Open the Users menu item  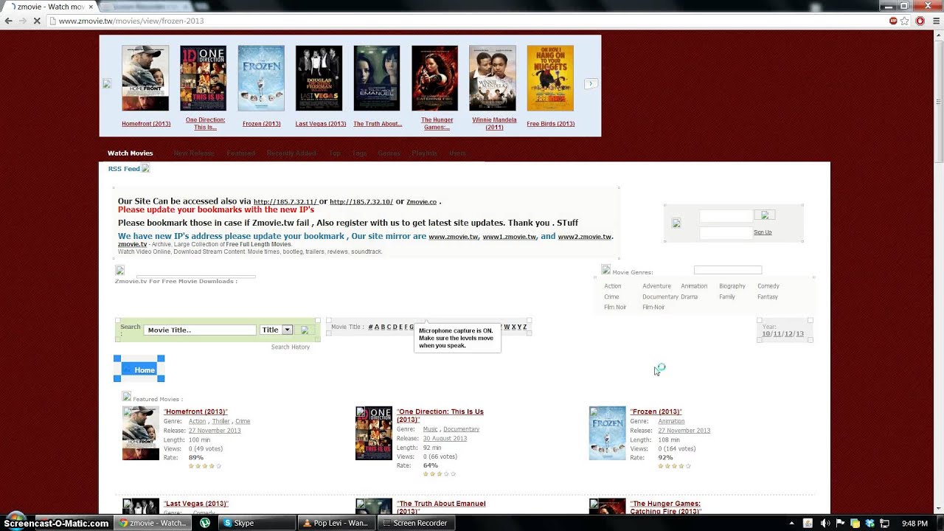pos(457,153)
